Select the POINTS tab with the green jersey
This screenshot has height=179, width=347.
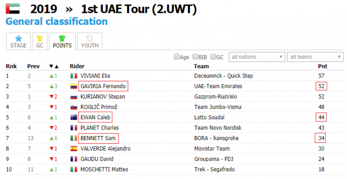[x=62, y=41]
